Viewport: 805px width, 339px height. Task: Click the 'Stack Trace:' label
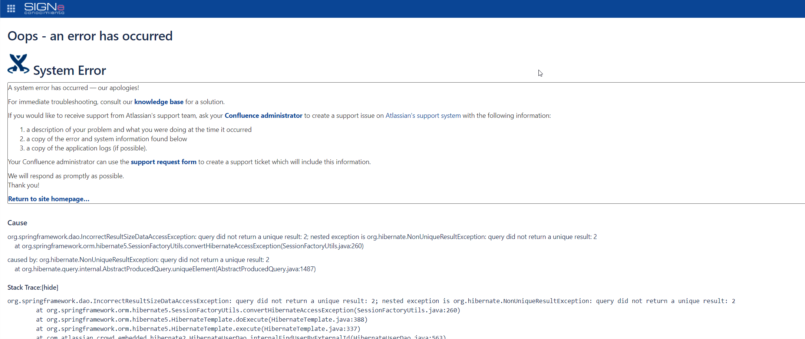[24, 288]
